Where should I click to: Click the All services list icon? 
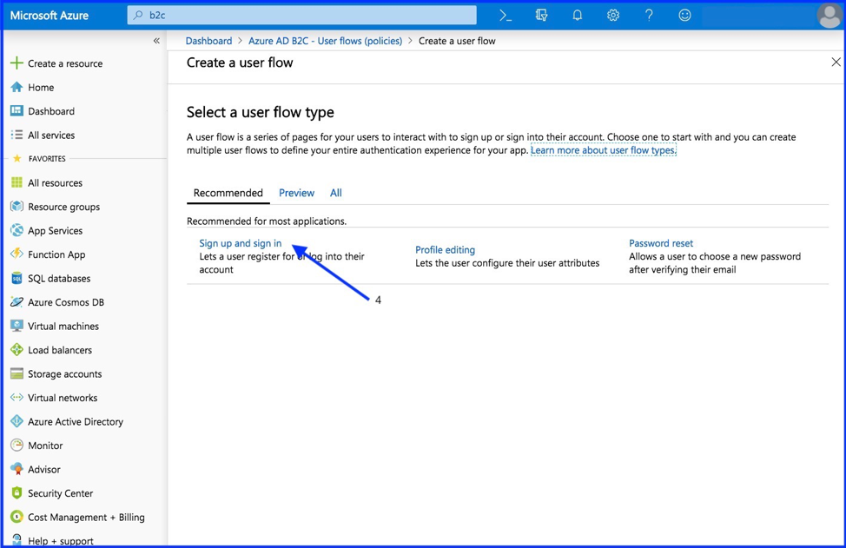tap(17, 135)
